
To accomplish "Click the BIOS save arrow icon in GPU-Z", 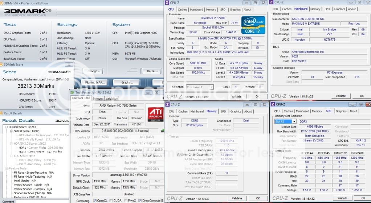I will coord(162,131).
